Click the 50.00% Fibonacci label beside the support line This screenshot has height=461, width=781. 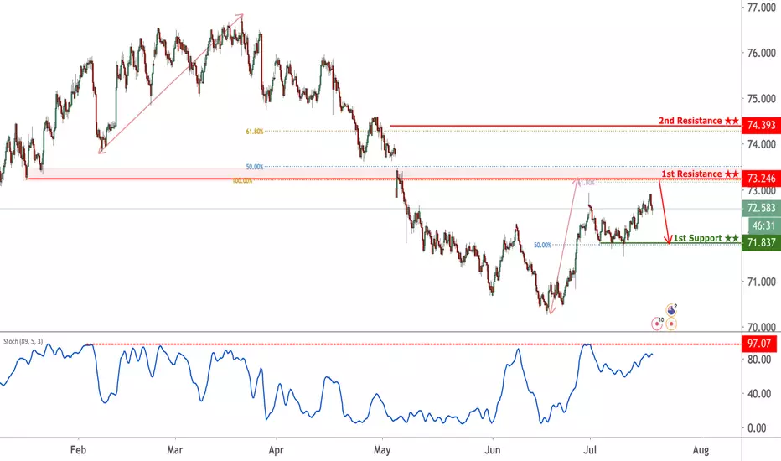[542, 246]
